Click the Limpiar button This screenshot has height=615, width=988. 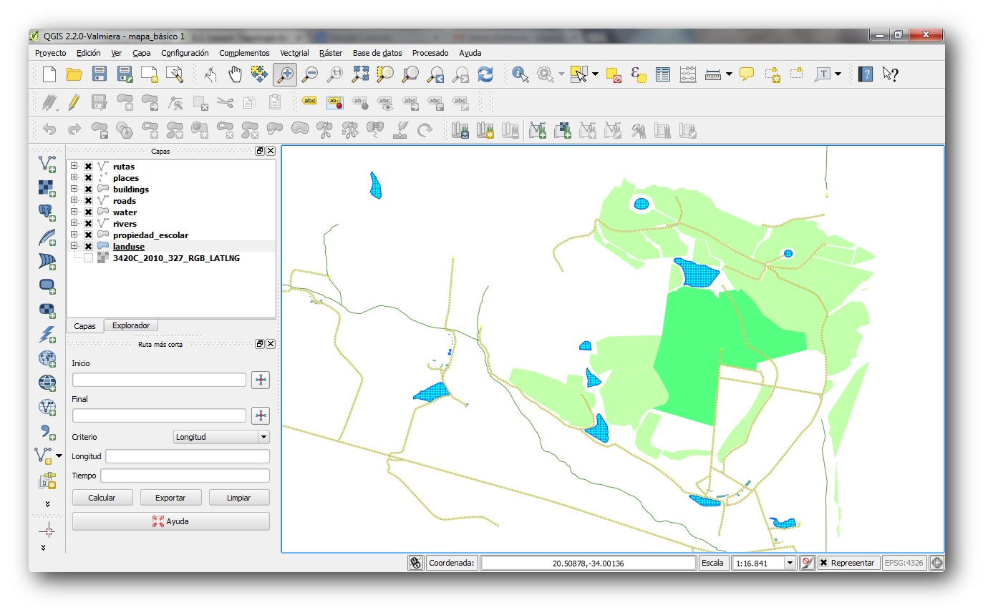[238, 498]
